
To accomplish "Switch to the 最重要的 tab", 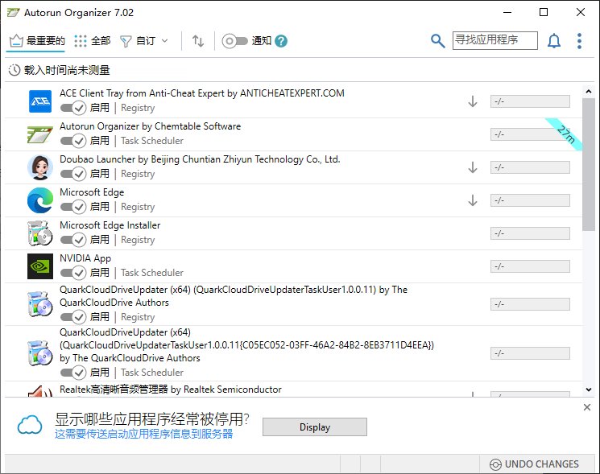I will 37,40.
